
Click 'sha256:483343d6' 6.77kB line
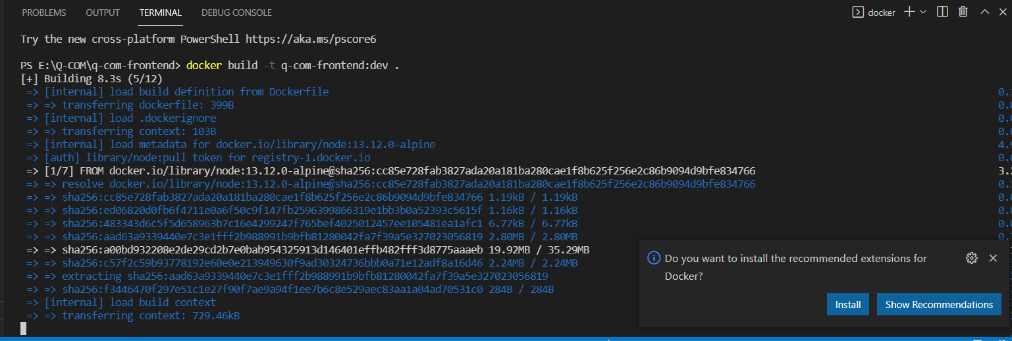(302, 223)
